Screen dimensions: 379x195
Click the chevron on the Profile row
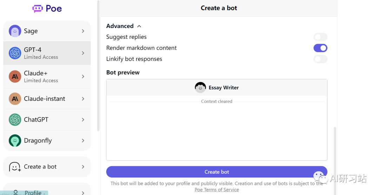click(83, 193)
